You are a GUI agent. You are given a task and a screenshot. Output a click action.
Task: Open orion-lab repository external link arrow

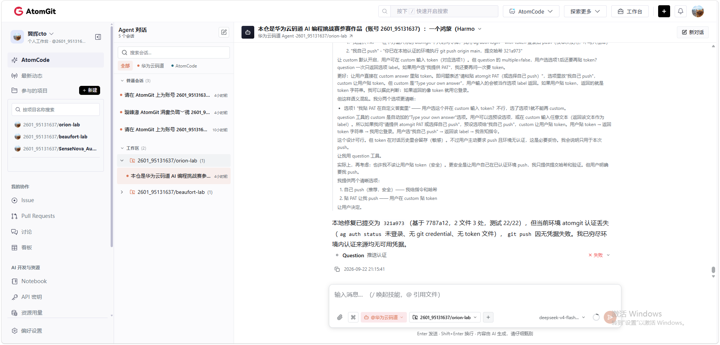[351, 36]
